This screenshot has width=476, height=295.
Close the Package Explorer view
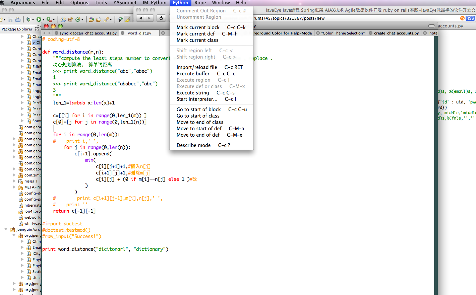37,29
